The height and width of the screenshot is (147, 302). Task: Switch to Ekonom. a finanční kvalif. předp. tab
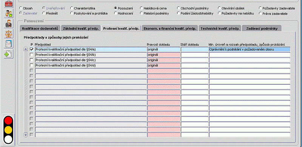(x=170, y=28)
